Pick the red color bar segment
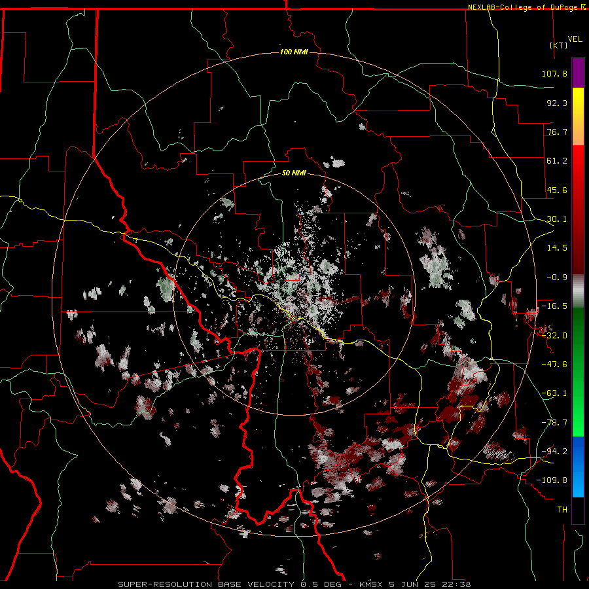 578,209
